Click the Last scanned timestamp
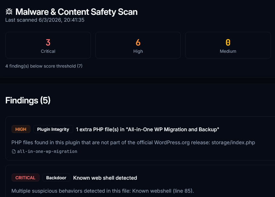This screenshot has width=275, height=197. [45, 20]
